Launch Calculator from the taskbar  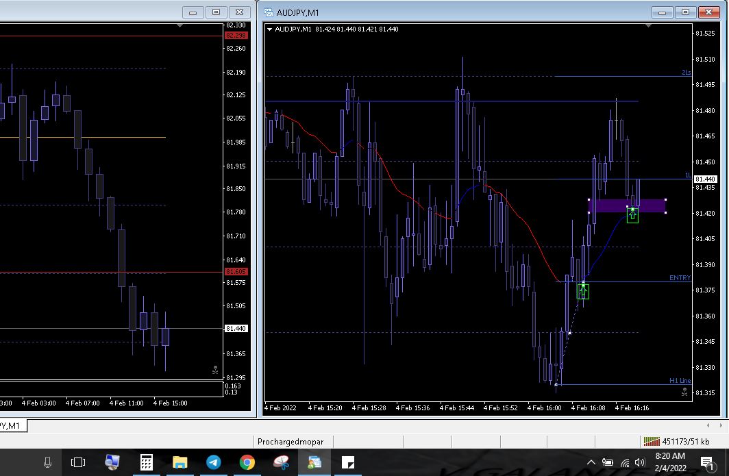point(146,462)
